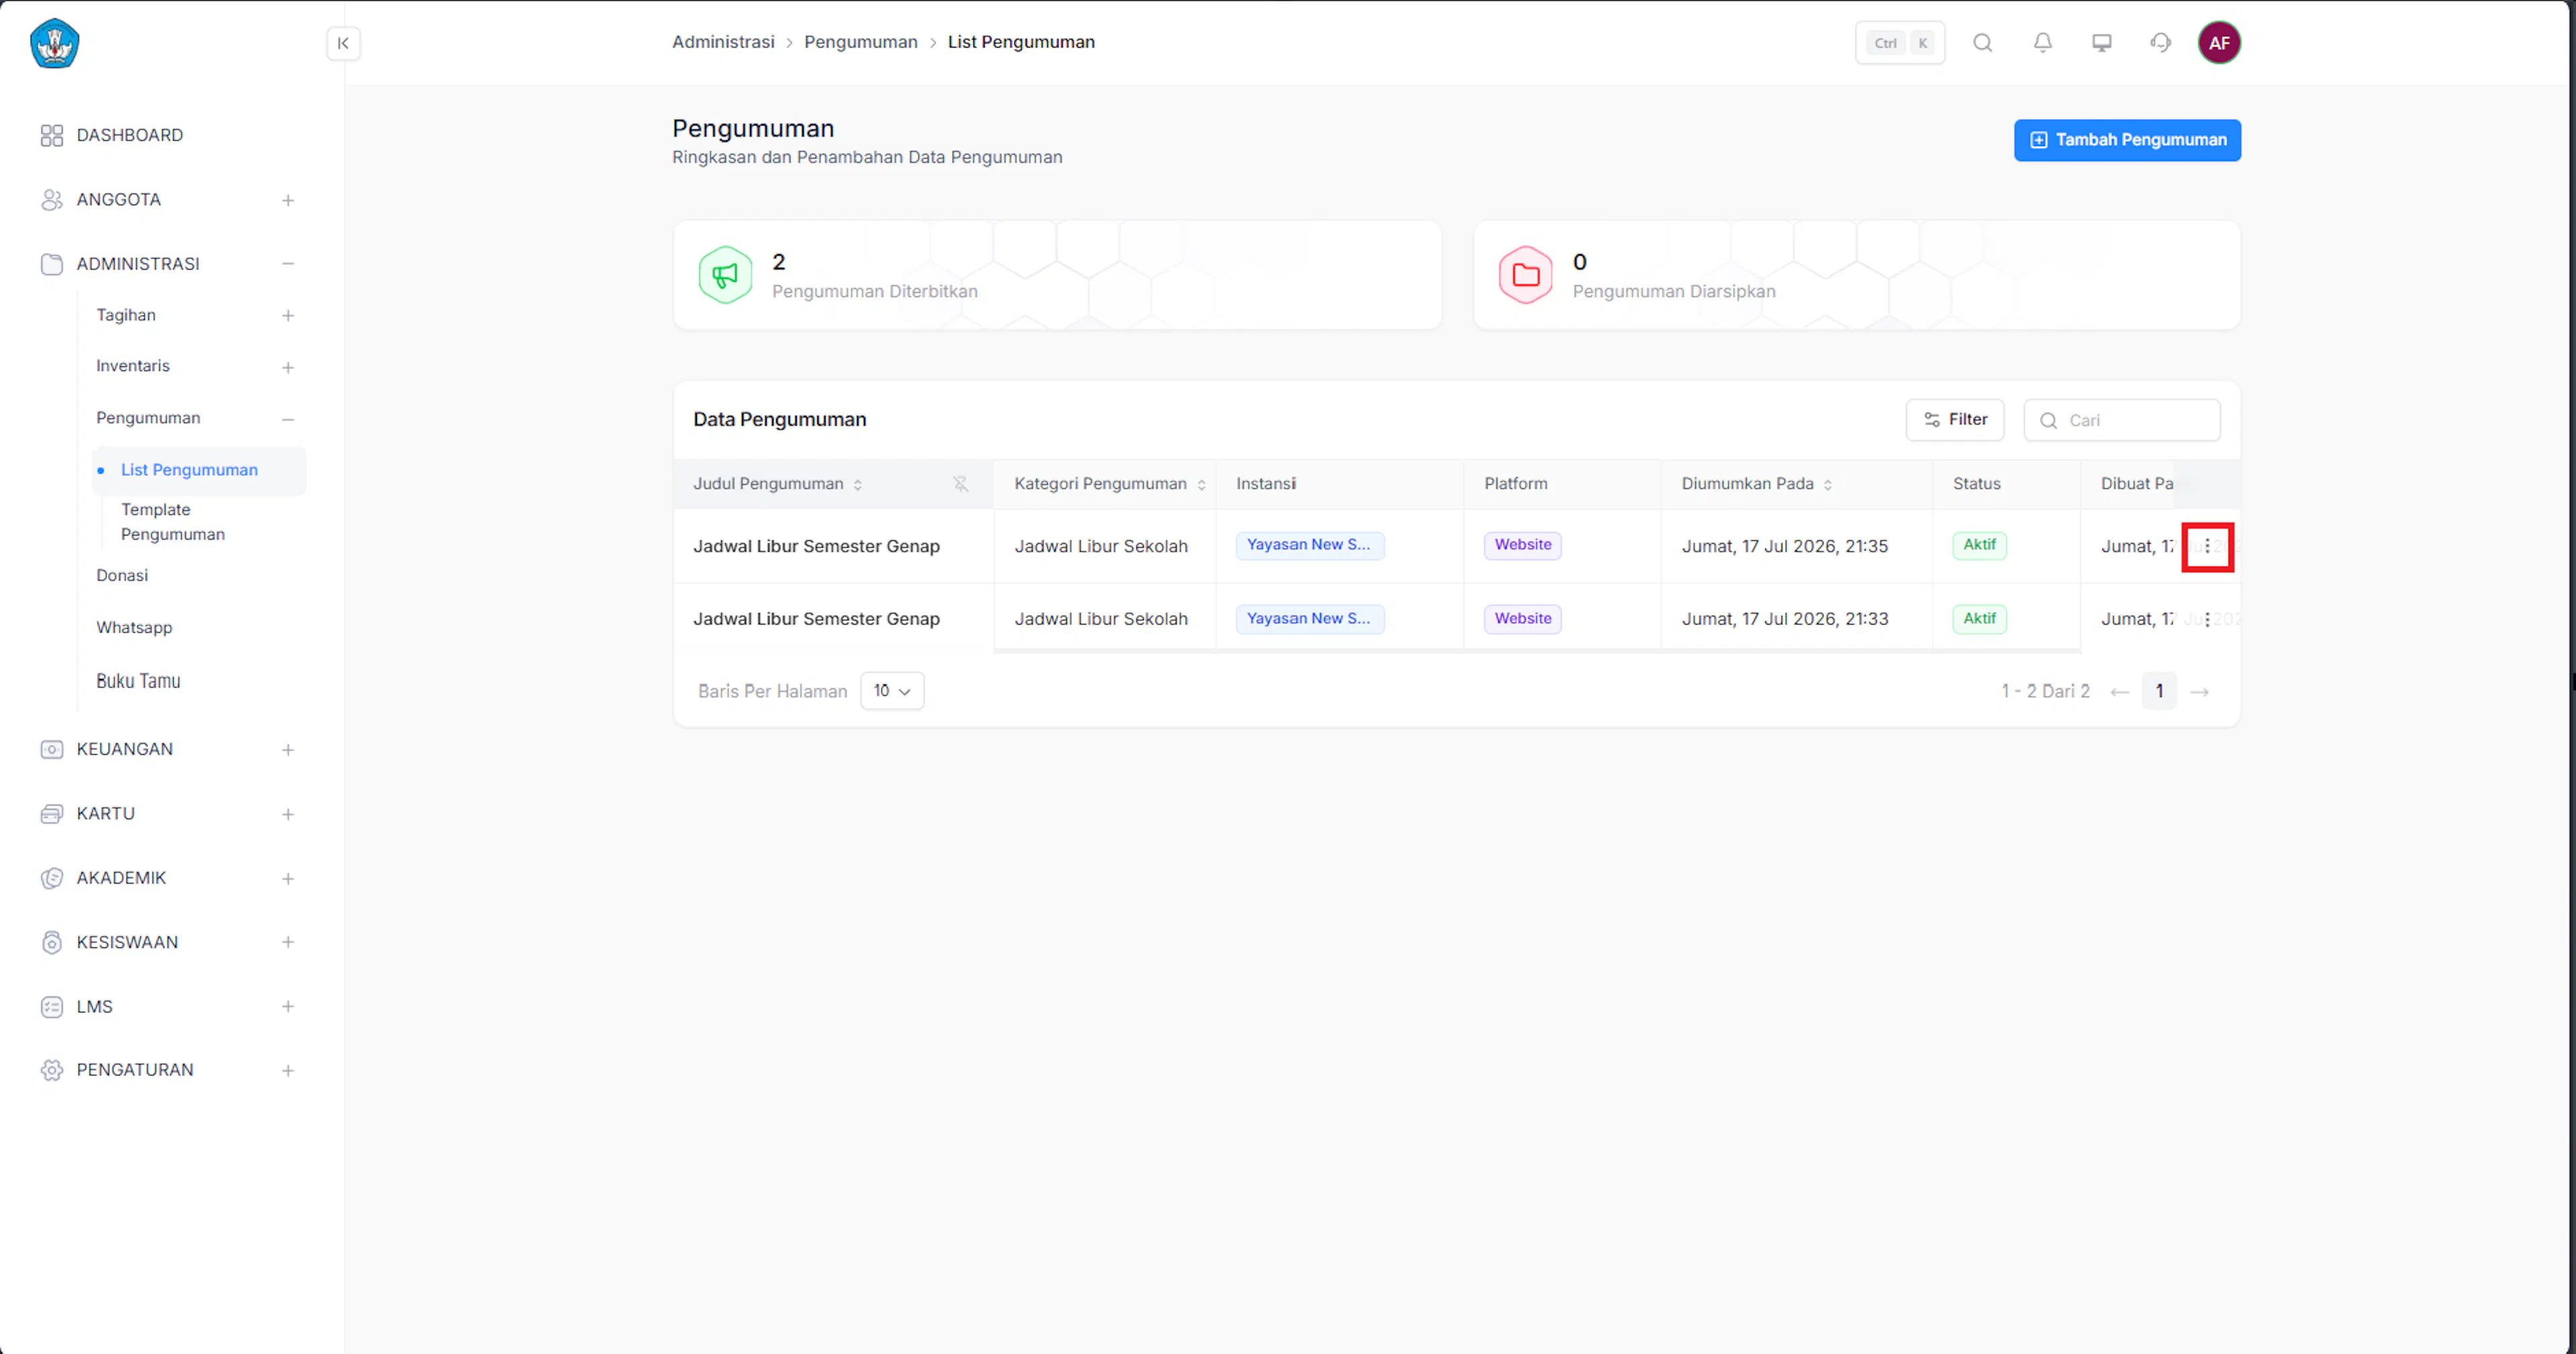
Task: Expand the Akademik menu
Action: click(x=288, y=878)
